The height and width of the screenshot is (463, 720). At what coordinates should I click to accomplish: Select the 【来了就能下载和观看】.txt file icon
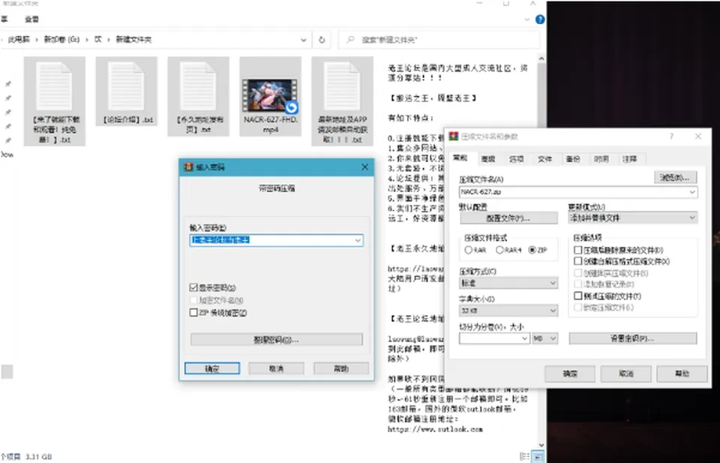[x=55, y=101]
